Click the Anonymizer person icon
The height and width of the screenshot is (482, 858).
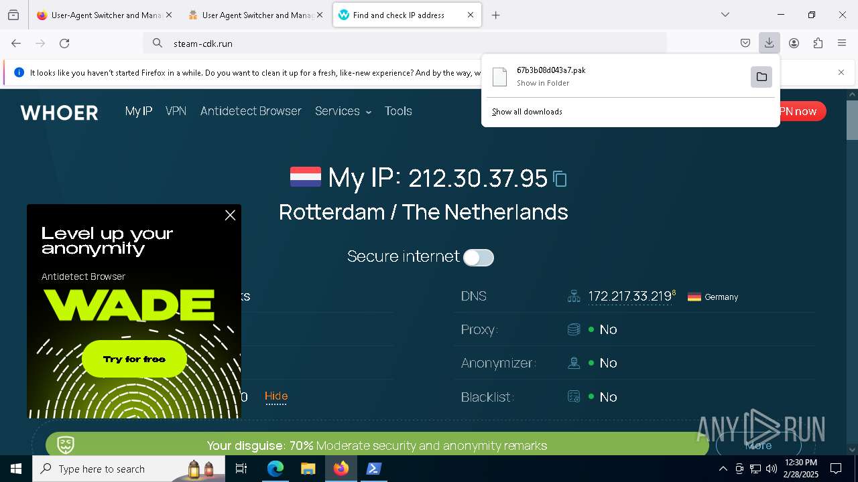[574, 363]
